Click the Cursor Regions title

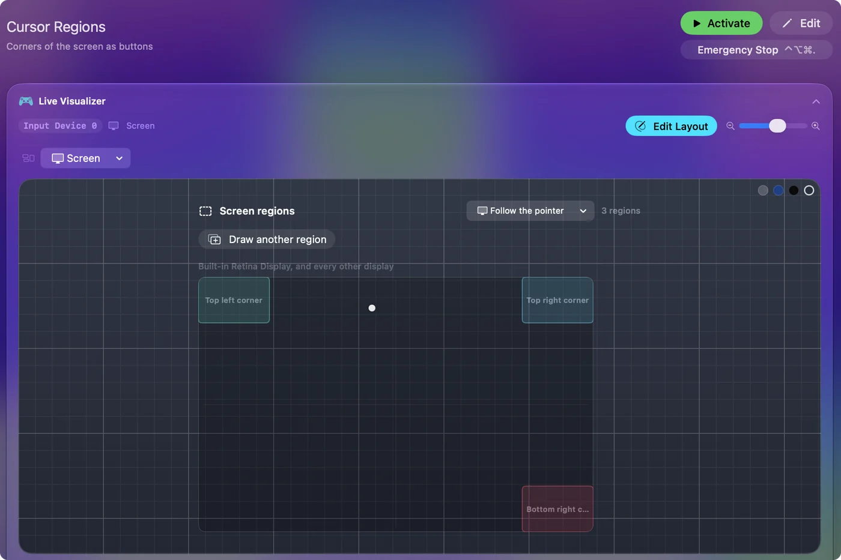(x=56, y=27)
